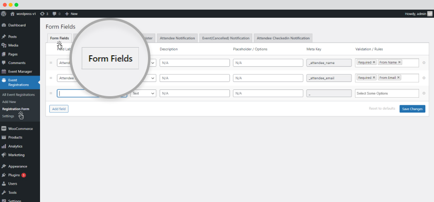Click the Description field in the new row
Screen dimensions: 434x202
(195, 93)
